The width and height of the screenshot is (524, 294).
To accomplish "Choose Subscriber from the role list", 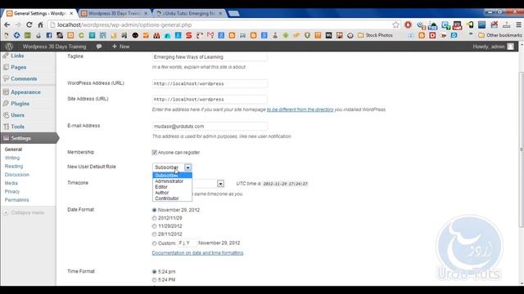I will tap(173, 176).
